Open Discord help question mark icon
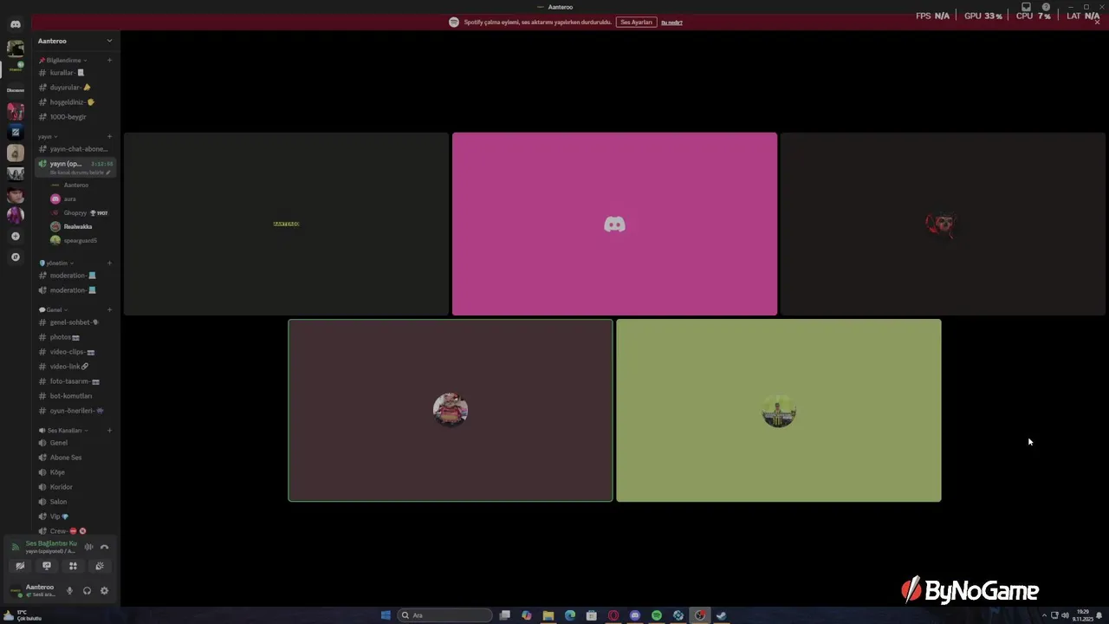This screenshot has width=1109, height=624. pyautogui.click(x=1046, y=7)
